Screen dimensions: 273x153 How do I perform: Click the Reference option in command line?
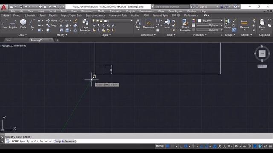[68, 141]
